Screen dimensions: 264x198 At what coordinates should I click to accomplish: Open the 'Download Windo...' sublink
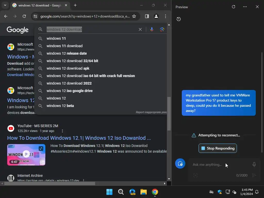(x=21, y=75)
